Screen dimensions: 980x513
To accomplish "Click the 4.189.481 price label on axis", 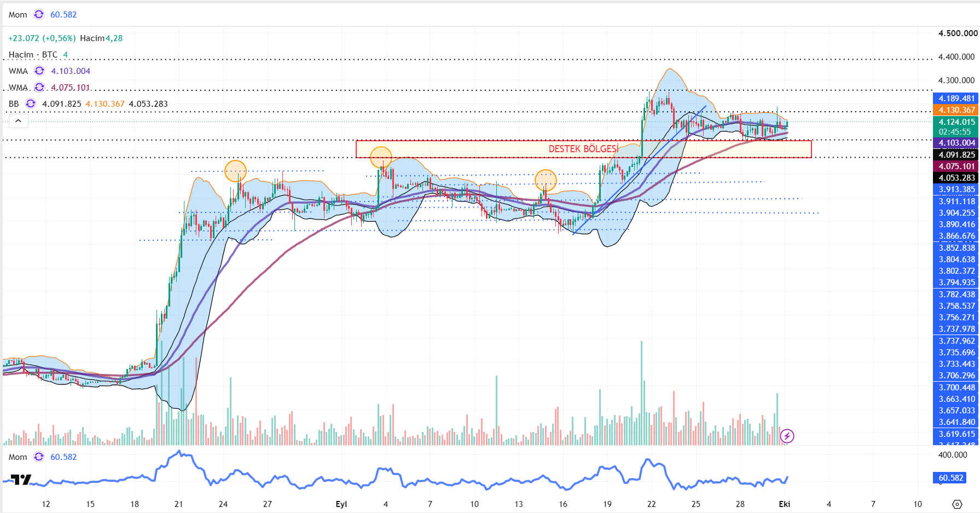I will coord(956,99).
